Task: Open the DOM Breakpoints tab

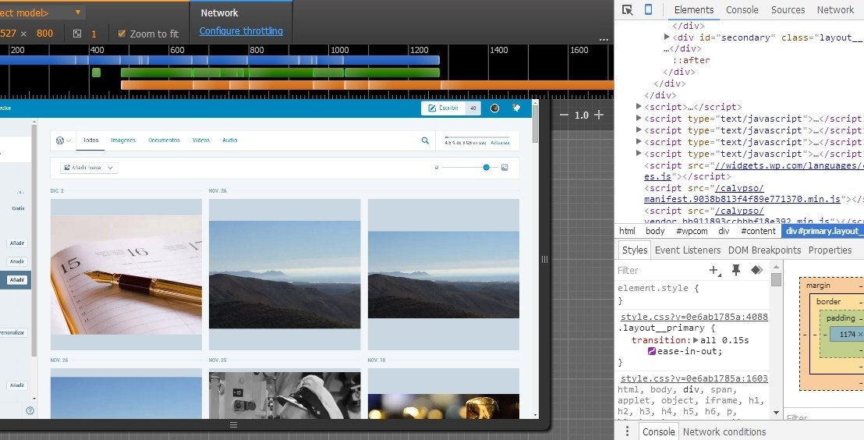Action: coord(765,250)
